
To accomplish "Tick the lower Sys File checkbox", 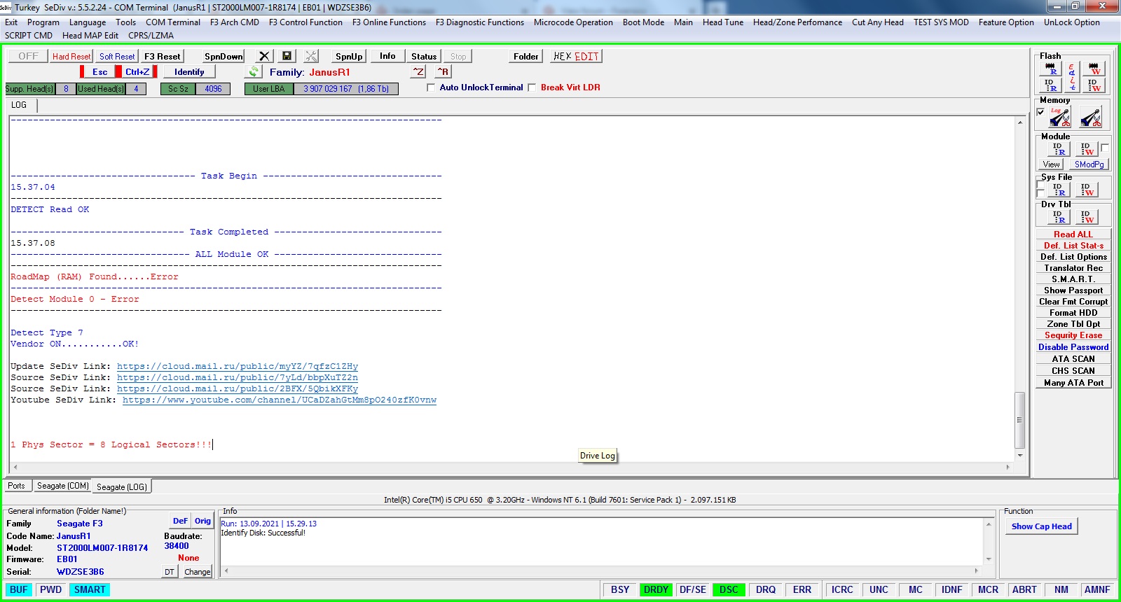I will point(1040,193).
